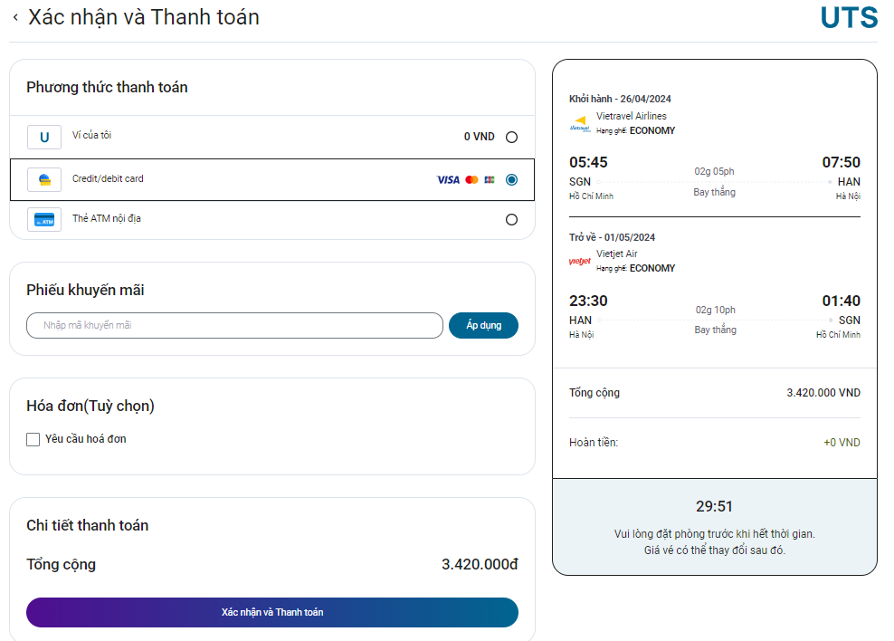Choose 'Thẻ ATM nội địa' radio option
Image resolution: width=894 pixels, height=641 pixels.
512,219
